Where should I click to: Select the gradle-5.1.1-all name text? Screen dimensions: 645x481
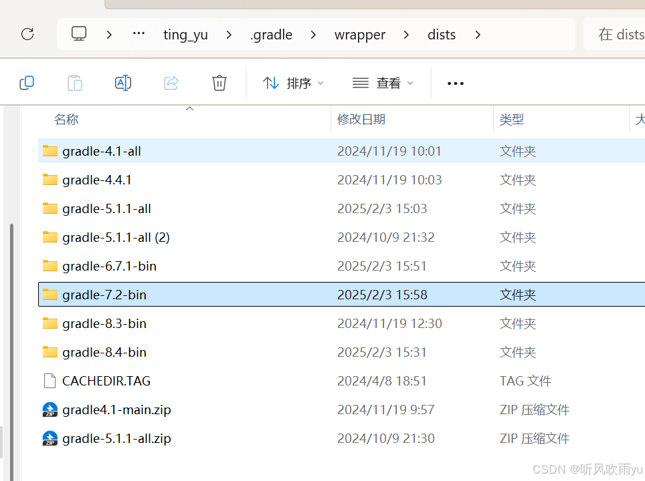pos(106,208)
